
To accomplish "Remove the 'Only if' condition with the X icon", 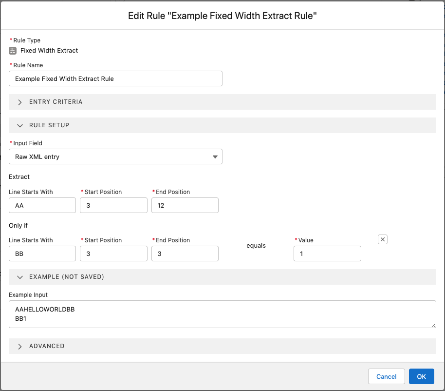I will coord(383,239).
